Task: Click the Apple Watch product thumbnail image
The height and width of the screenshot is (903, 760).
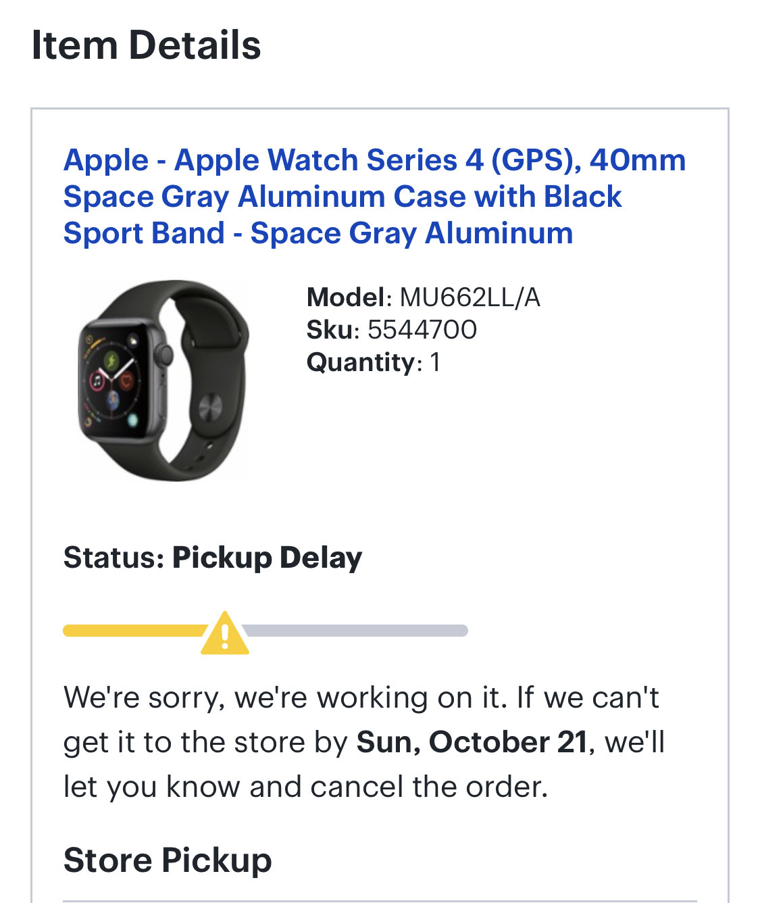Action: [x=163, y=381]
